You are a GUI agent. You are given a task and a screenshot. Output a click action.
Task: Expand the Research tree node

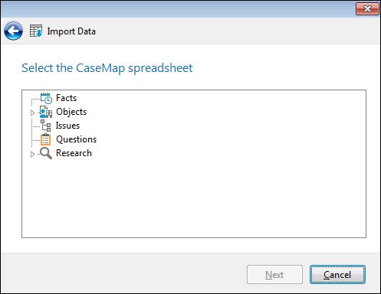coord(32,154)
